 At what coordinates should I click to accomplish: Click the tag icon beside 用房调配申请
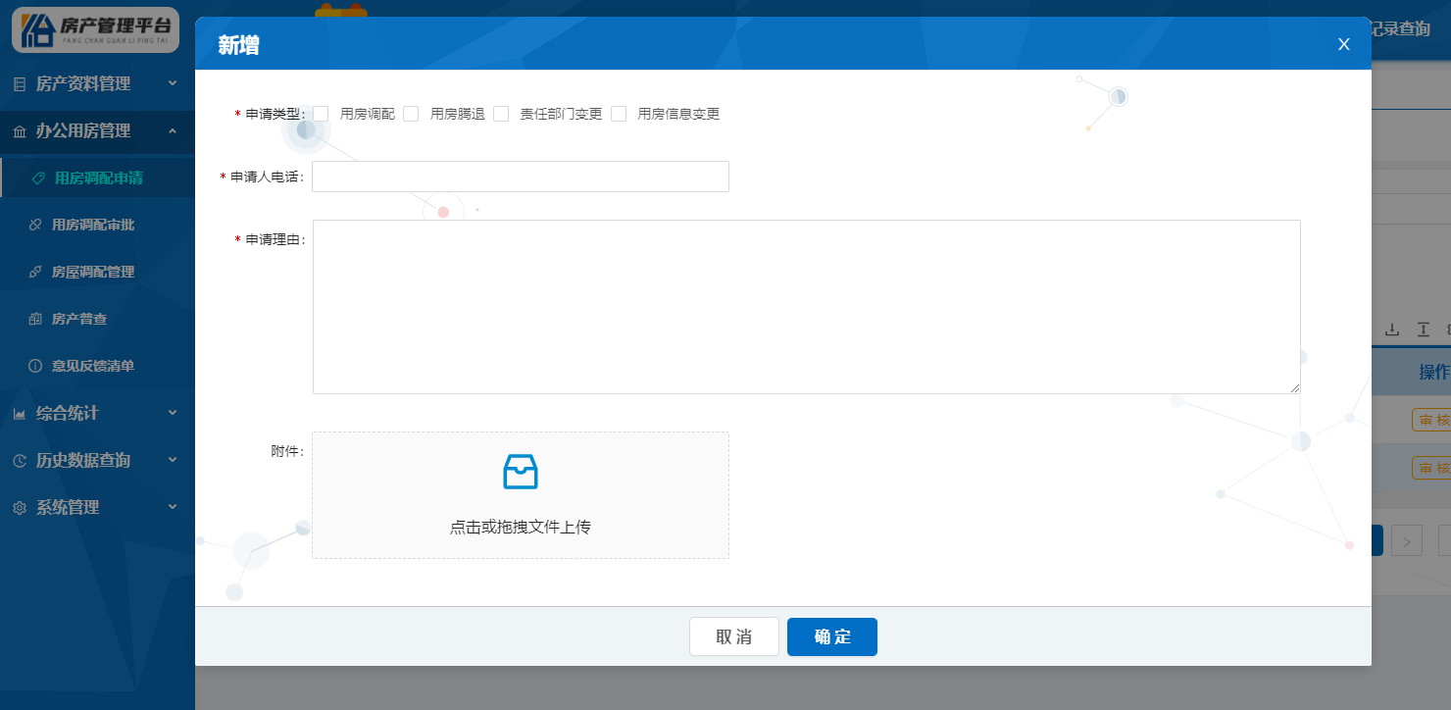tap(38, 178)
